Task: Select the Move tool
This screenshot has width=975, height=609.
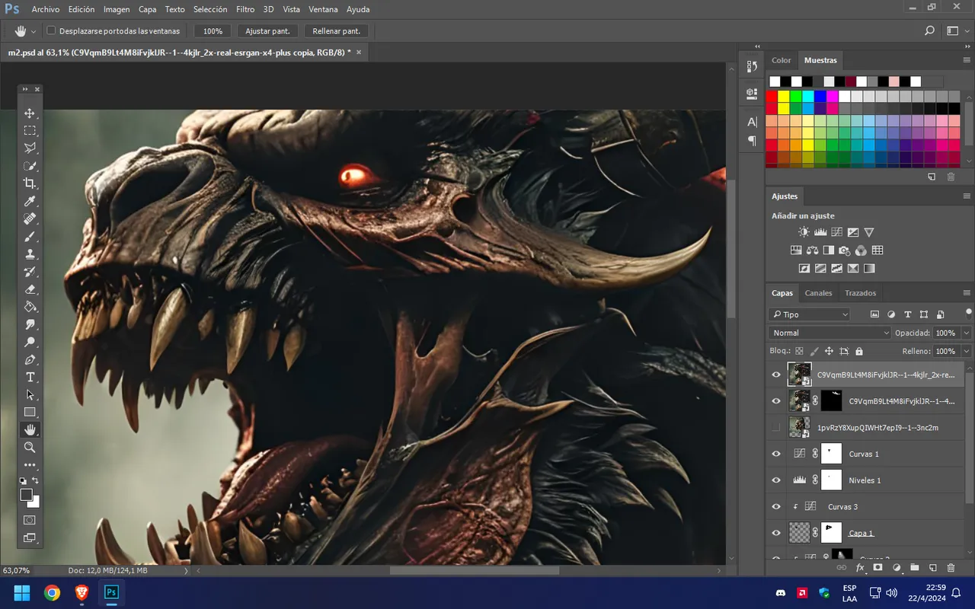Action: [30, 113]
